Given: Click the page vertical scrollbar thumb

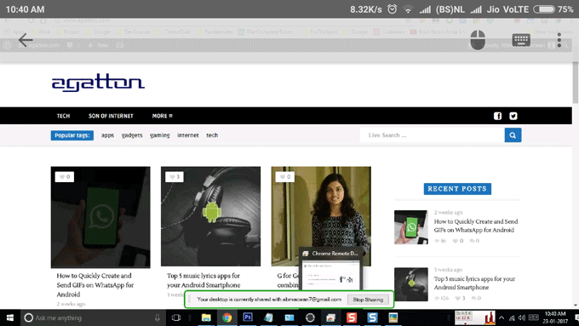Looking at the screenshot, I should point(576,82).
